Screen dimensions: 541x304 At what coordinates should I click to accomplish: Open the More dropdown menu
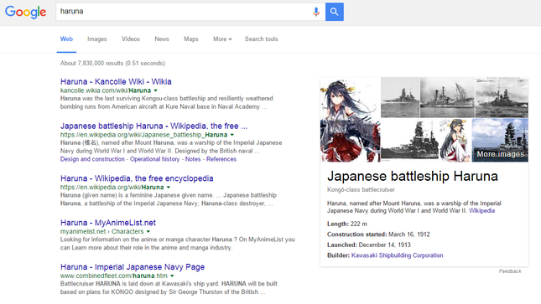(x=222, y=39)
